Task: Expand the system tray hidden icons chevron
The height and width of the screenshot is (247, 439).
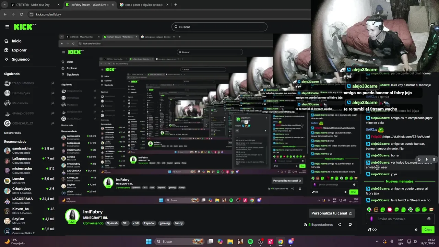Action: (377, 242)
